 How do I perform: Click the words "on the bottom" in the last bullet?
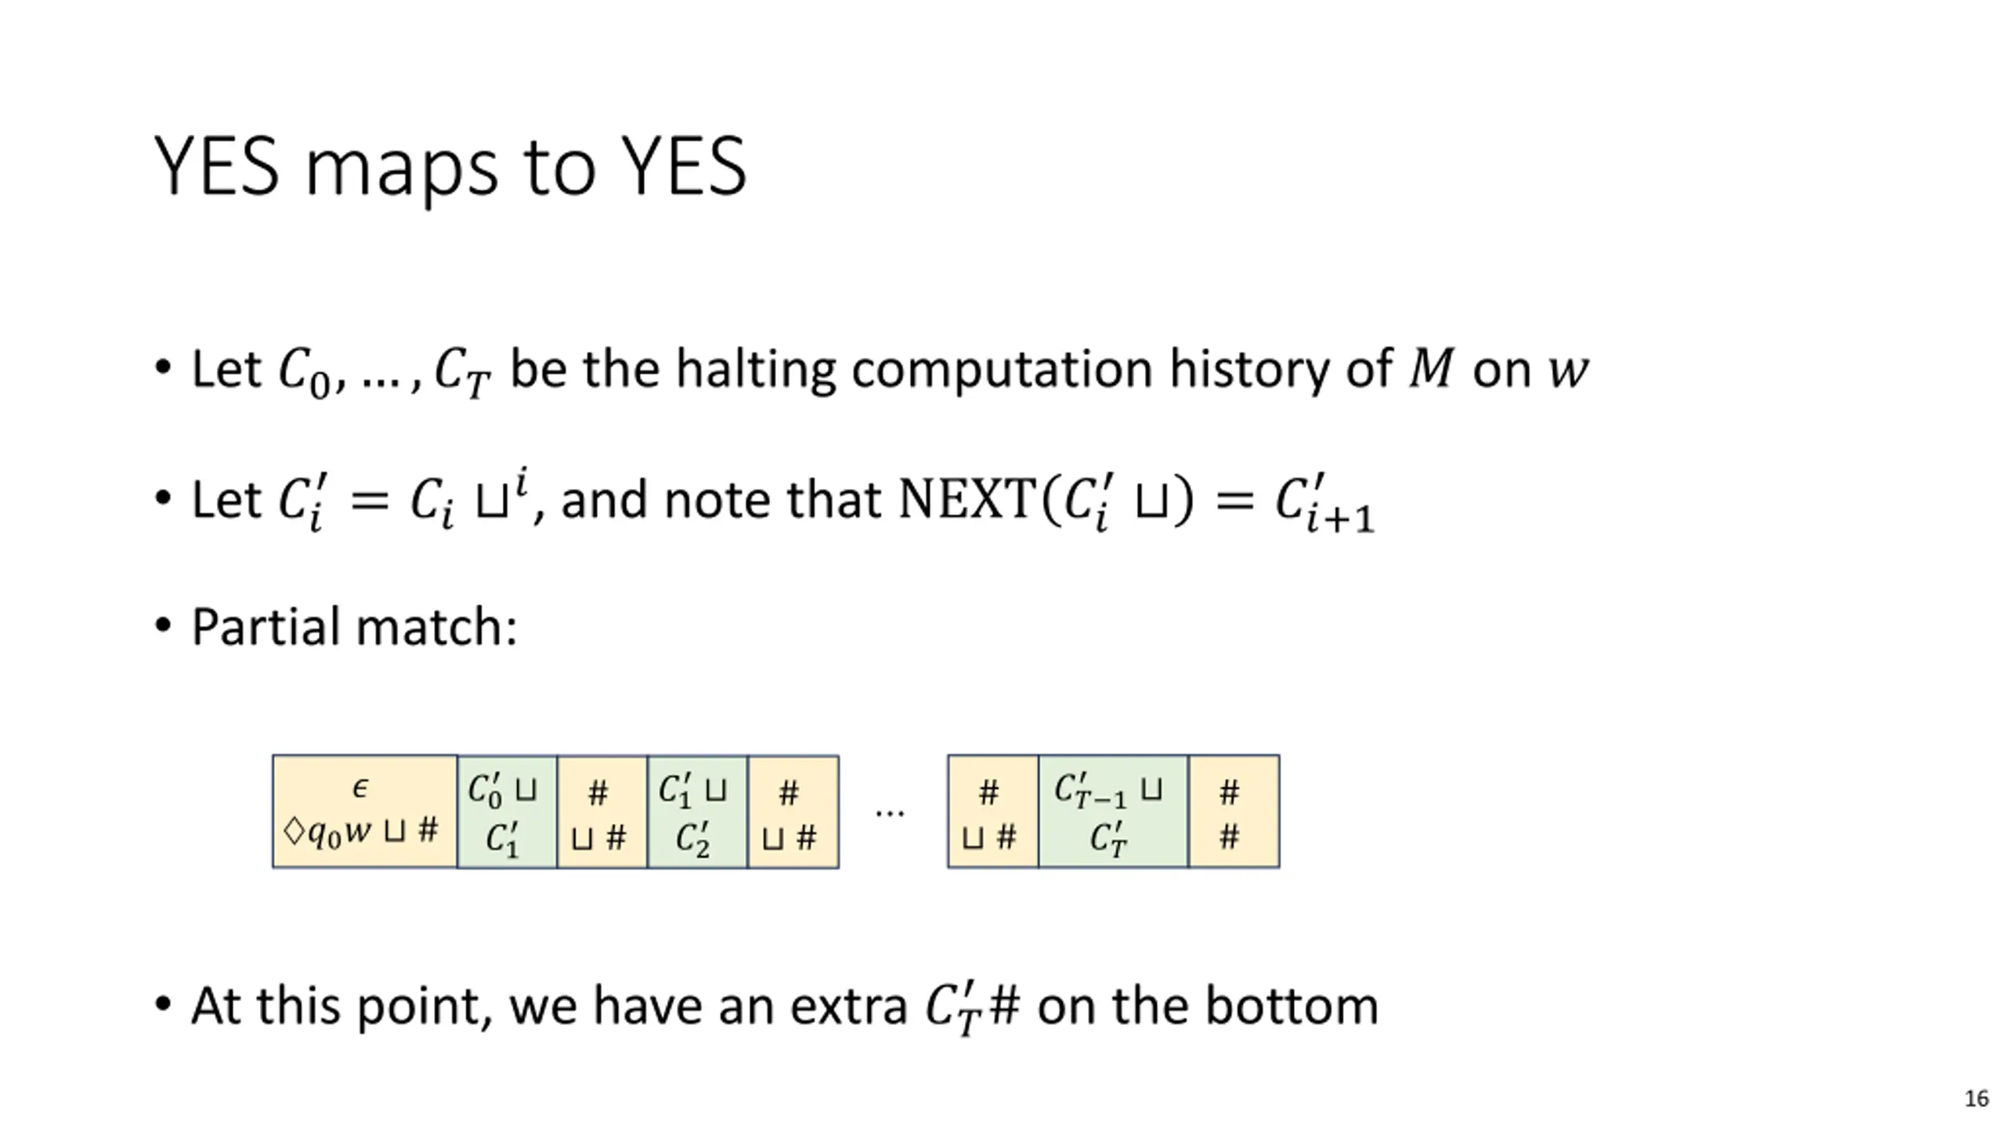1208,1006
